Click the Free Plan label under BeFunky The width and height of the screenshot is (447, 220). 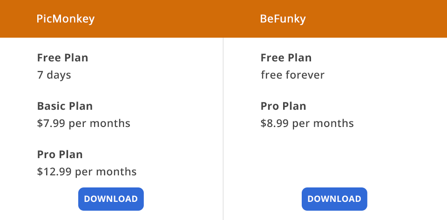[x=286, y=58]
